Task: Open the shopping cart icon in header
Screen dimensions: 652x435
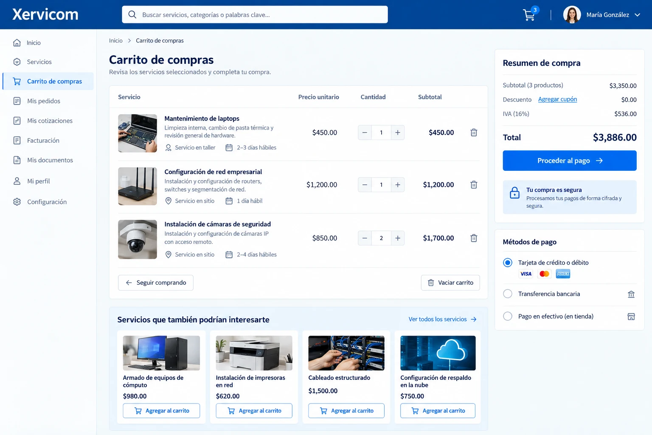Action: click(x=529, y=15)
